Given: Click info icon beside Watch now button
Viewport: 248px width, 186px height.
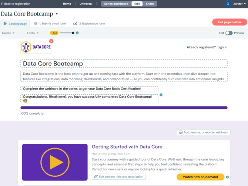Looking at the screenshot, I should (x=227, y=177).
